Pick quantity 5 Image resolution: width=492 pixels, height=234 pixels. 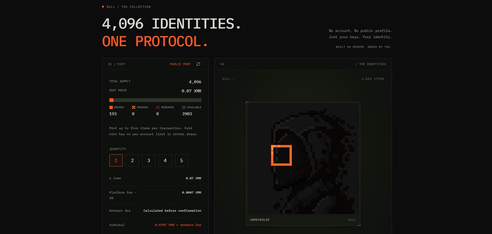click(182, 160)
